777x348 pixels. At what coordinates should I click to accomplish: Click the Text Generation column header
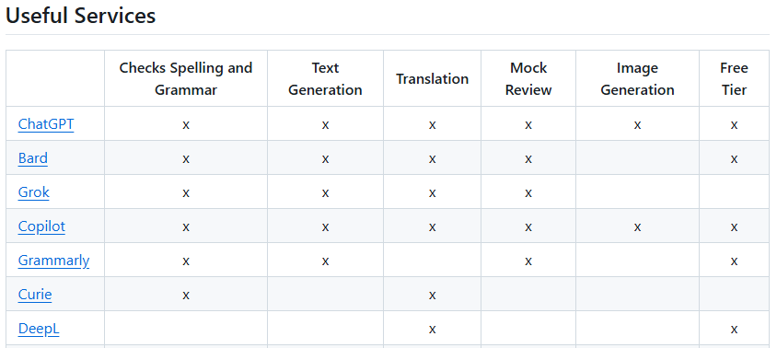click(325, 79)
